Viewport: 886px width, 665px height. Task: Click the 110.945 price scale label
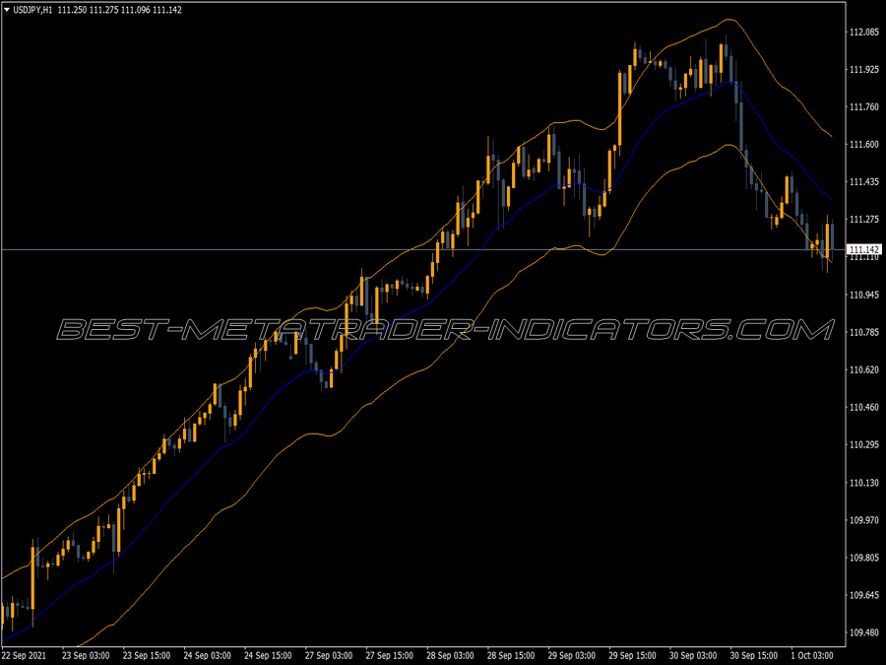[x=864, y=296]
